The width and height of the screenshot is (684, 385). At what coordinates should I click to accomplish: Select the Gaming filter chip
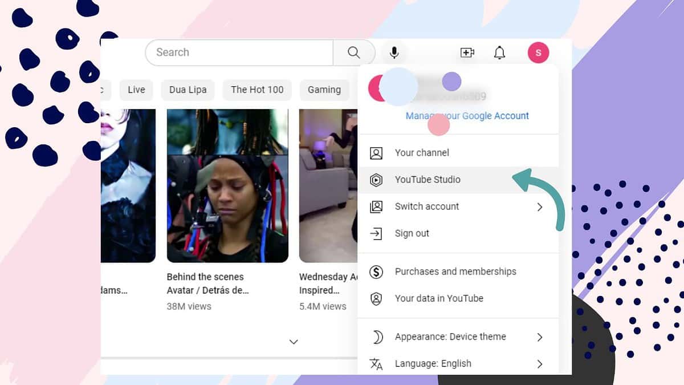(324, 90)
